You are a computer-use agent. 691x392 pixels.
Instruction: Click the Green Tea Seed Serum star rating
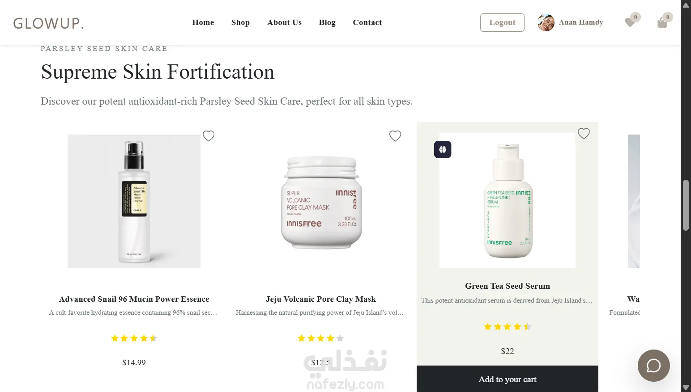[x=507, y=327]
